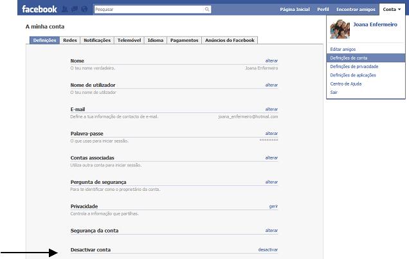Click the Nome section heading
409x259 pixels.
pos(77,60)
